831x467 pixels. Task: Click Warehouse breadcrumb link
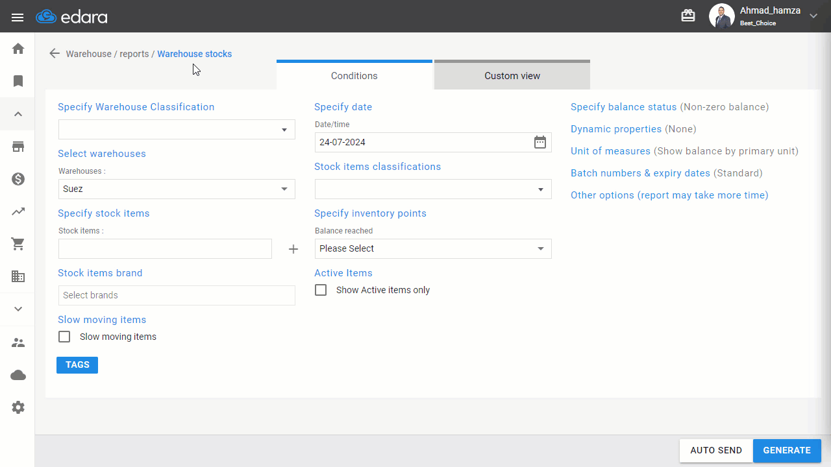coord(89,54)
